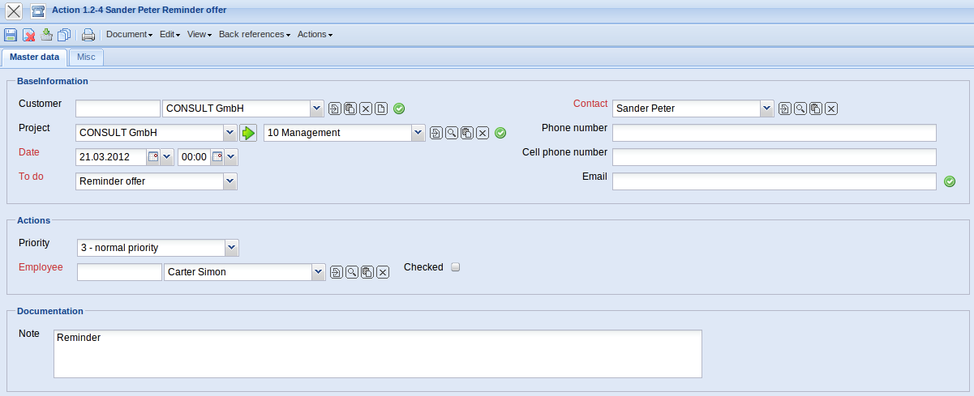Click the printer icon in the toolbar
The height and width of the screenshot is (396, 974).
88,35
